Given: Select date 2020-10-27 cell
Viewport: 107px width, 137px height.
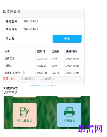Looking at the screenshot, I should 73,73.
